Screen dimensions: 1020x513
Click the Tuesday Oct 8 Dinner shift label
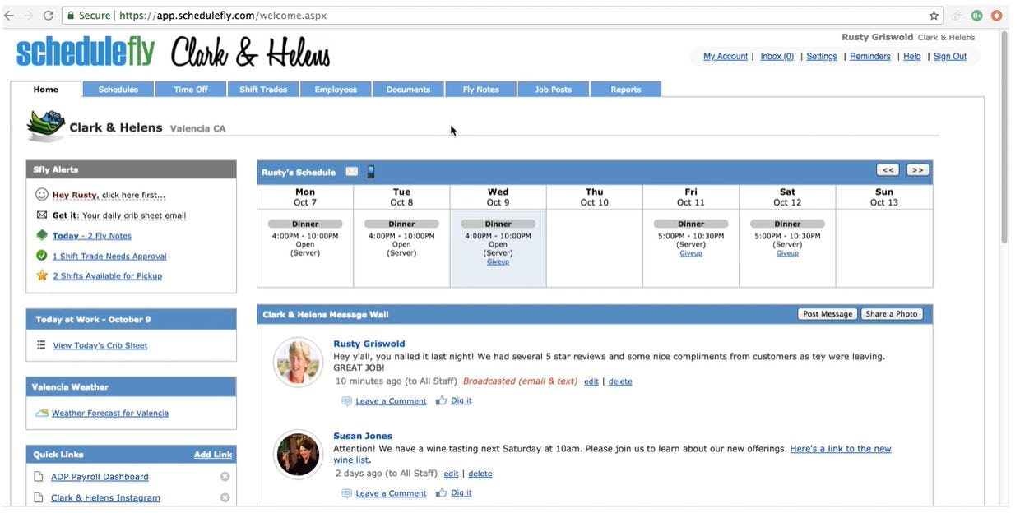[x=401, y=224]
